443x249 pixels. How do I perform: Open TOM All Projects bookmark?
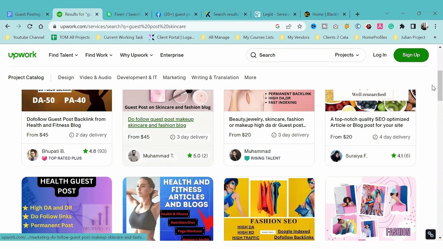[71, 37]
